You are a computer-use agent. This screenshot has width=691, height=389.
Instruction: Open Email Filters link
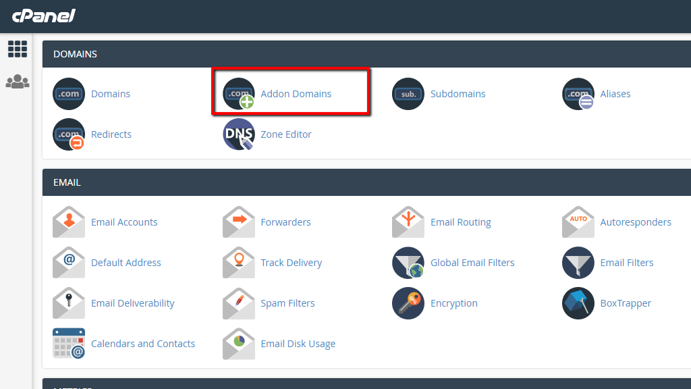[x=627, y=263]
